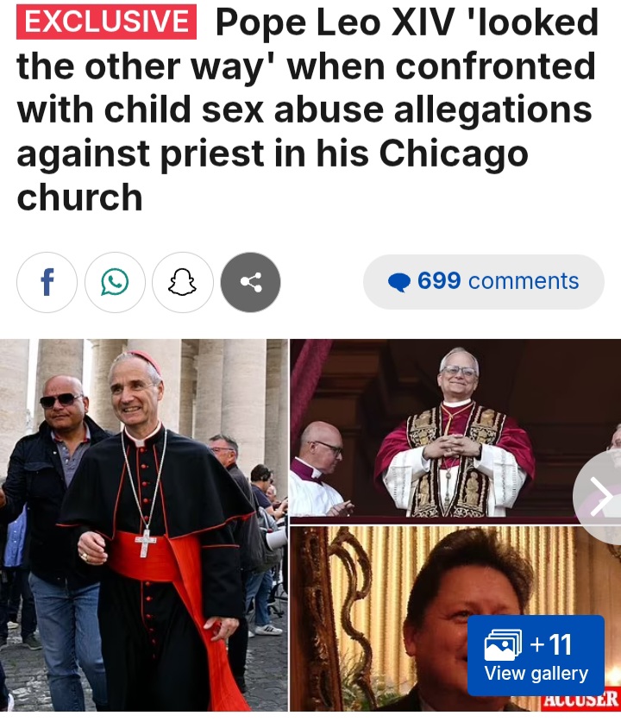Share the article on Snapchat
The width and height of the screenshot is (621, 722).
click(183, 282)
